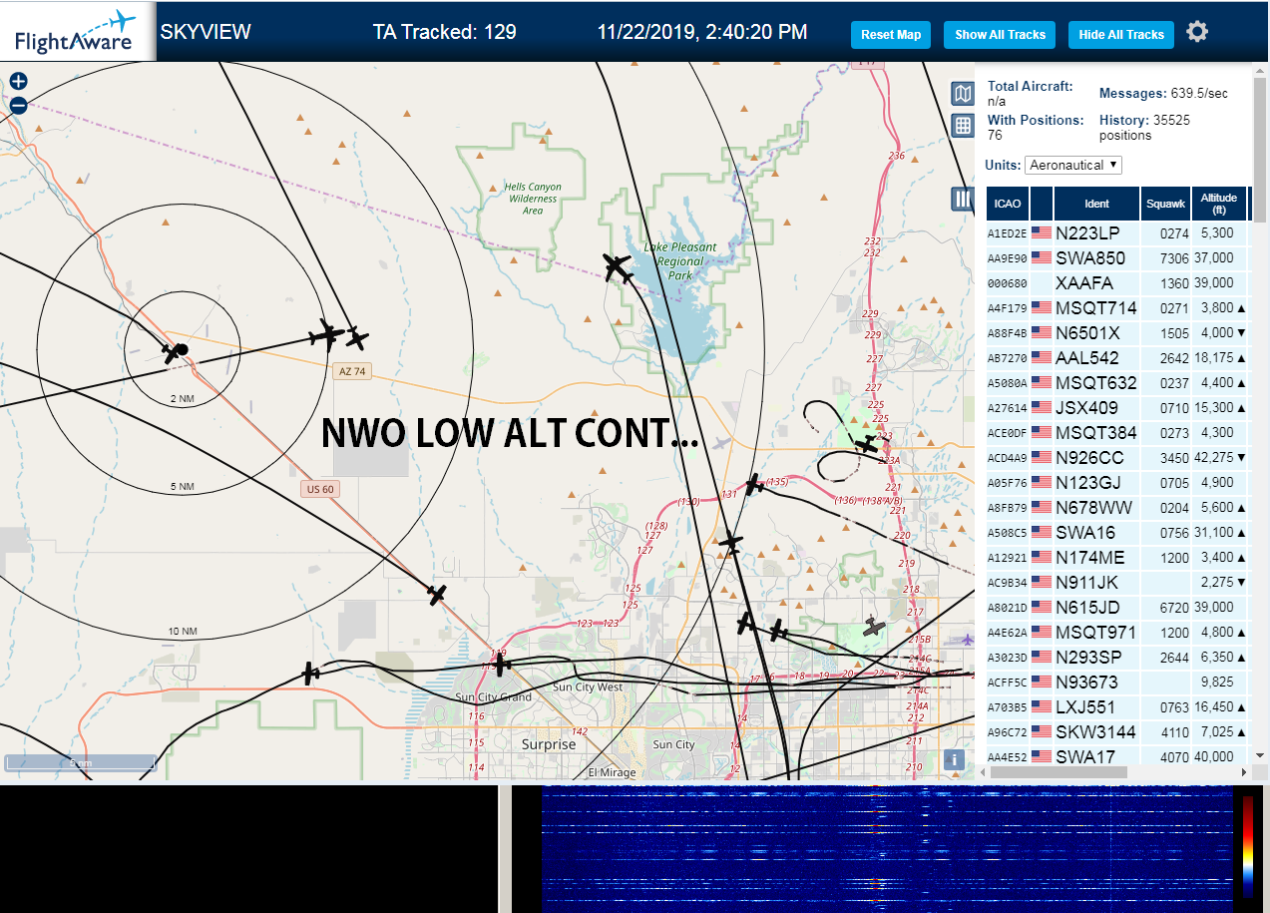1270x913 pixels.
Task: Click the ICAO code A1ED2E
Action: coord(1007,233)
